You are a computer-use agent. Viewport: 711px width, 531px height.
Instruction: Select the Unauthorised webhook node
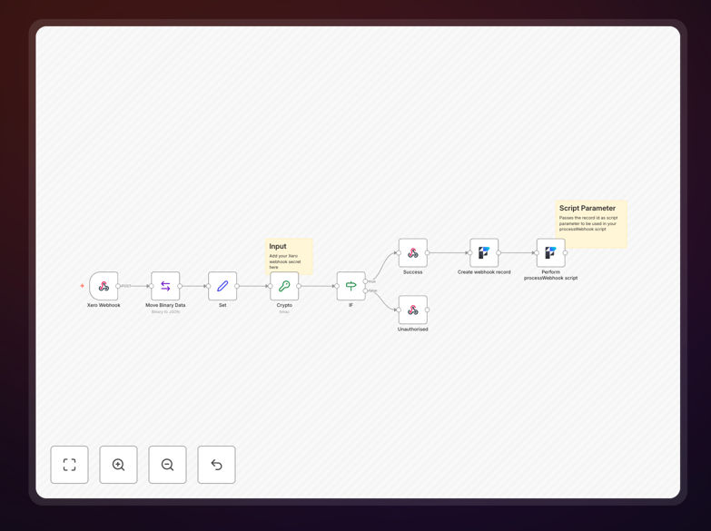[x=412, y=310]
